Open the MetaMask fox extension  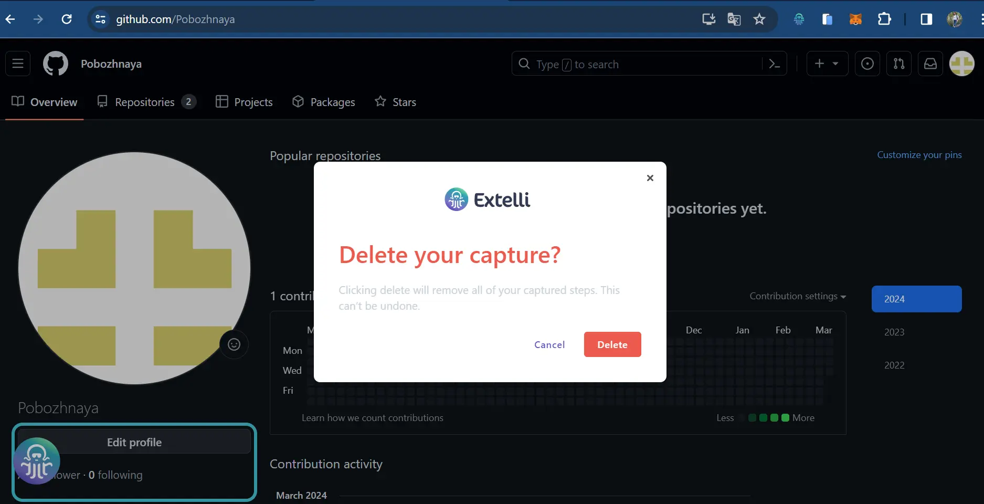[855, 19]
